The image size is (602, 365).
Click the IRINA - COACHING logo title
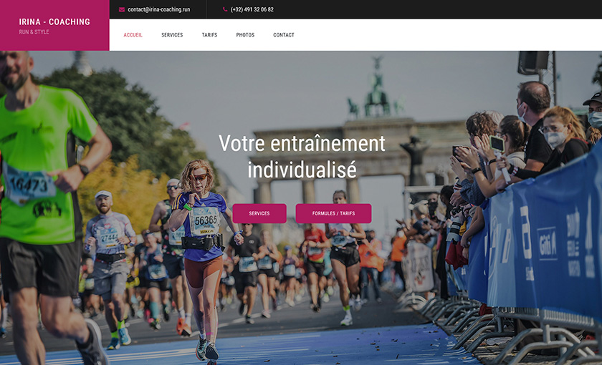pyautogui.click(x=54, y=22)
